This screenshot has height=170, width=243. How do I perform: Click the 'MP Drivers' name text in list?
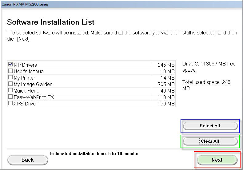[25, 65]
